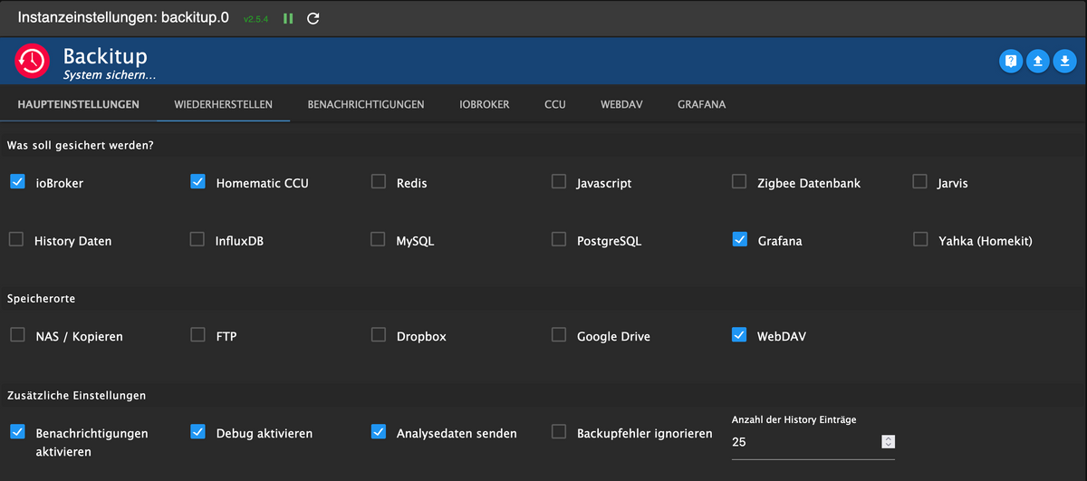Click the 'Anzahl der History Einträge' label
1087x481 pixels.
tap(794, 419)
